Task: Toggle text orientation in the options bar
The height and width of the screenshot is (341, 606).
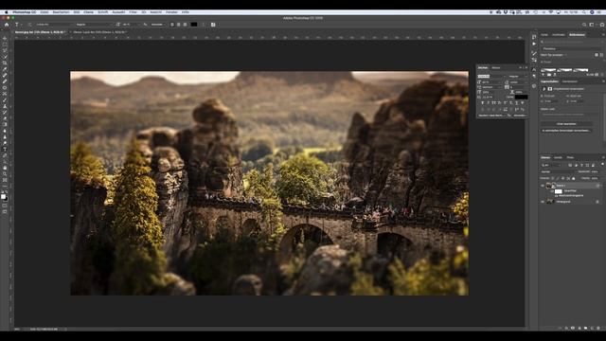Action: 29,25
